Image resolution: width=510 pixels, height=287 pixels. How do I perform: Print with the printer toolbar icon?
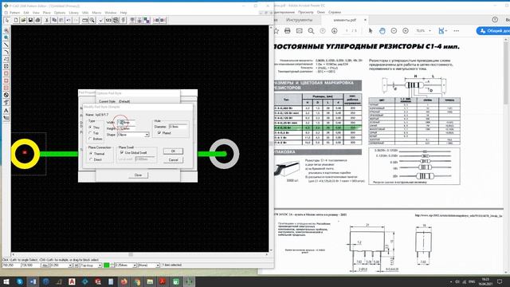tap(37, 20)
